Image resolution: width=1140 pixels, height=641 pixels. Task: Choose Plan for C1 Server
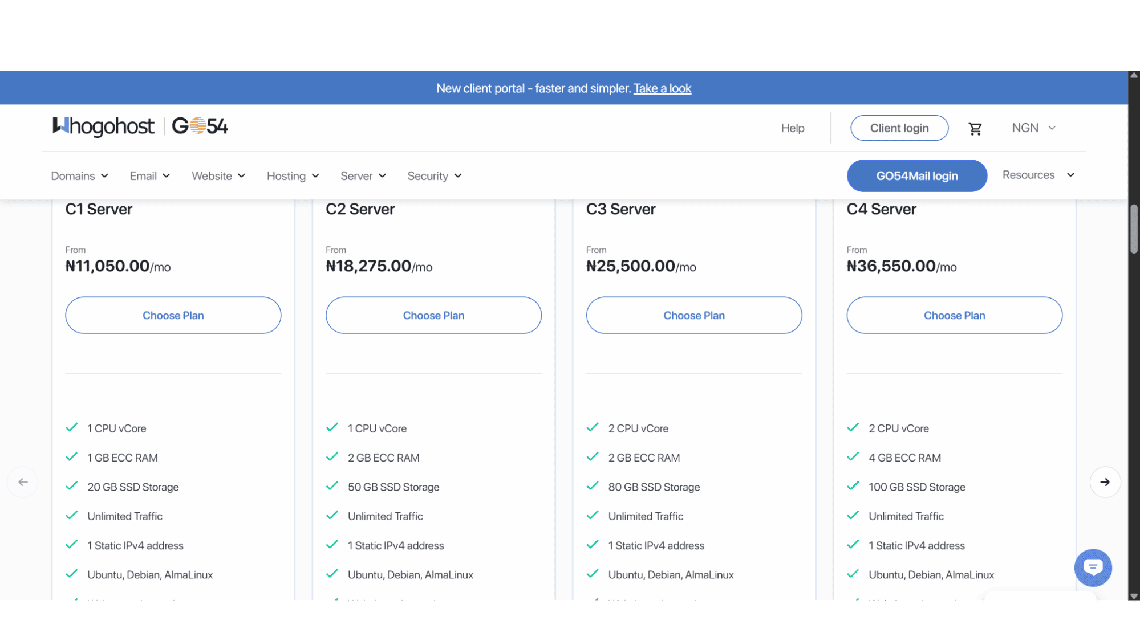(173, 315)
